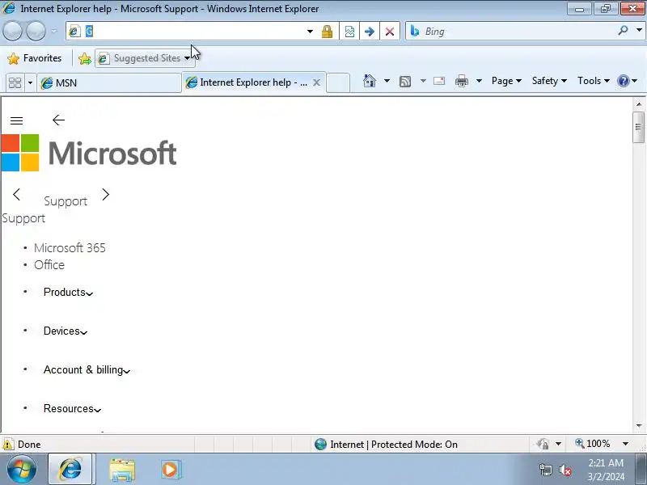Expand the Resources menu
647x485 pixels.
click(x=72, y=408)
